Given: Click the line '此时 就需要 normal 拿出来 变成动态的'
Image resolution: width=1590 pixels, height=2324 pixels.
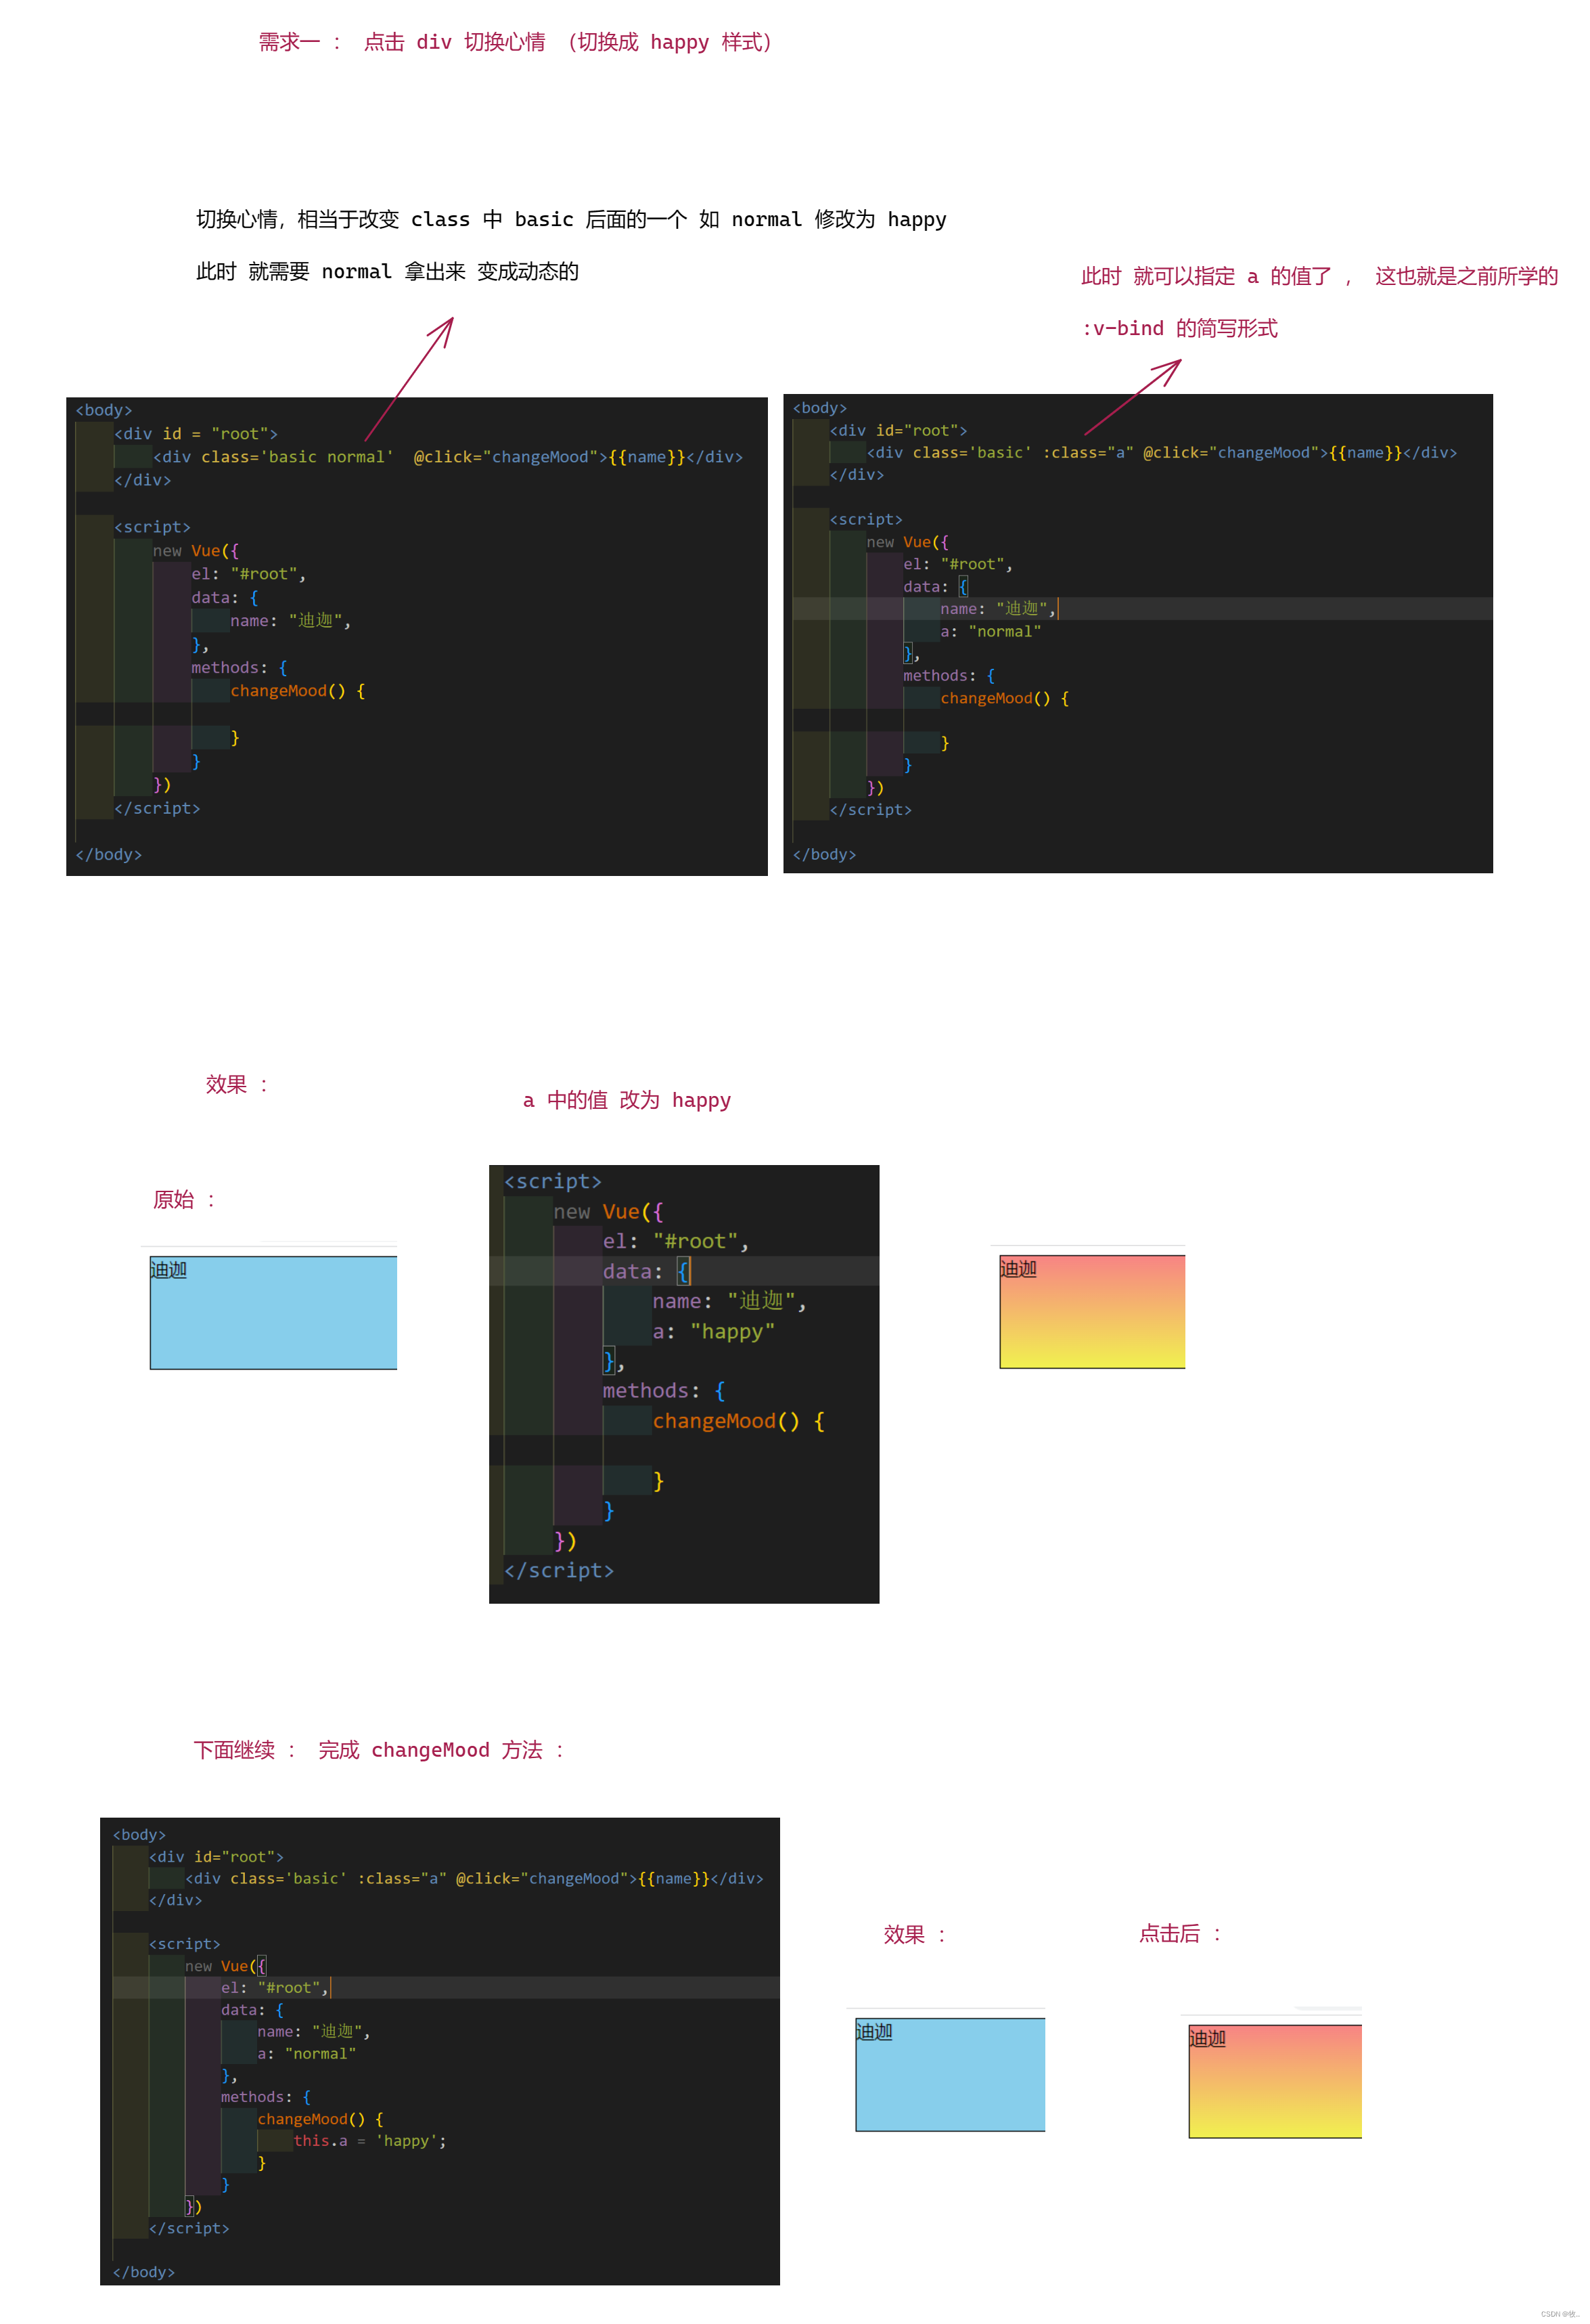Looking at the screenshot, I should pos(387,271).
